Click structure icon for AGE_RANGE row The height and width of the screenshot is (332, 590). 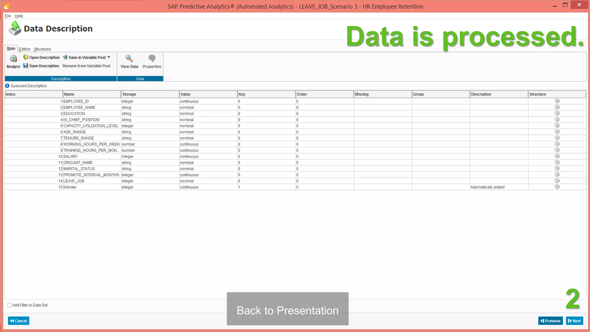(x=557, y=132)
